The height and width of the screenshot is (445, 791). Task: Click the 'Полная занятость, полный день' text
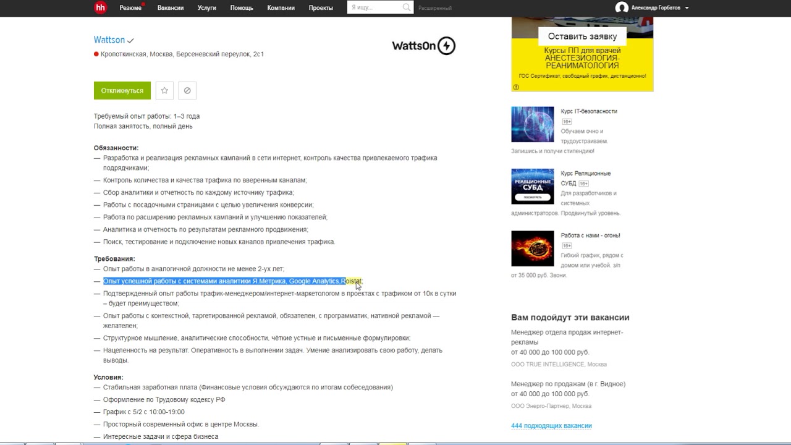point(143,126)
